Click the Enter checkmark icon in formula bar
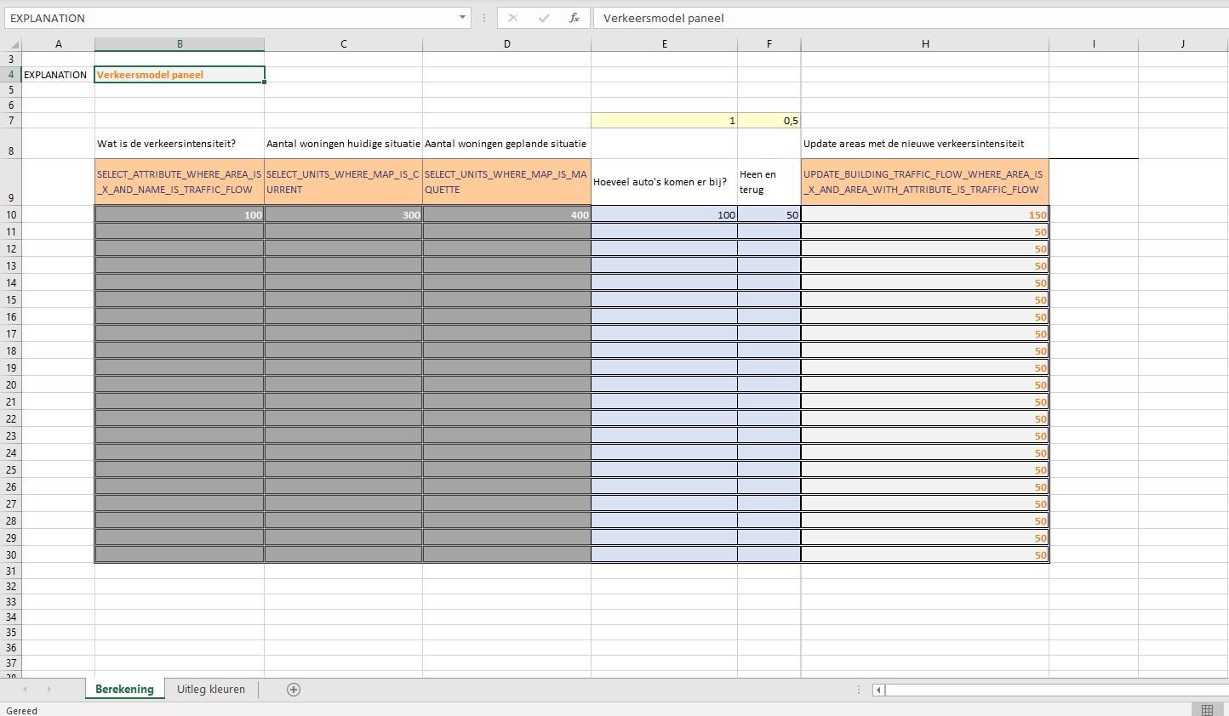The height and width of the screenshot is (716, 1229). pos(544,18)
